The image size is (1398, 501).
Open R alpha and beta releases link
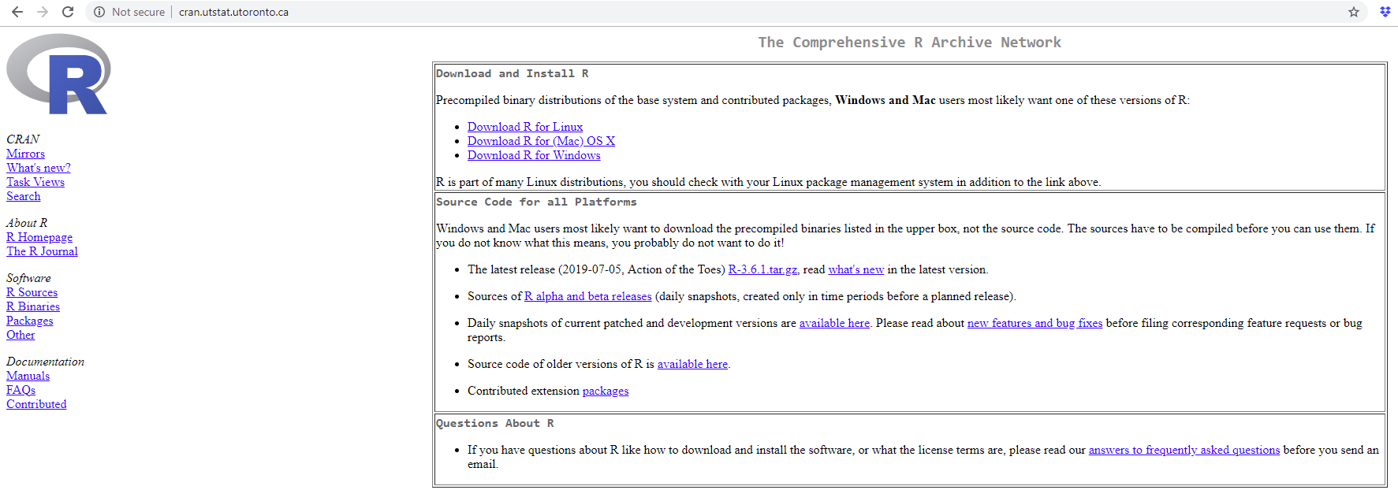[588, 296]
